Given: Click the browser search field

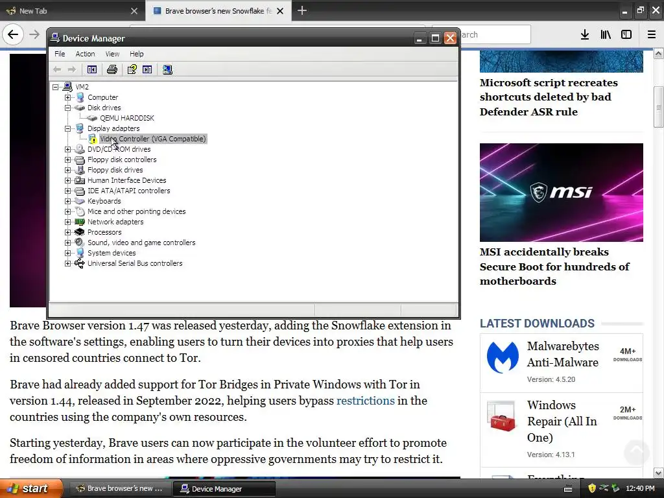Looking at the screenshot, I should (495, 34).
